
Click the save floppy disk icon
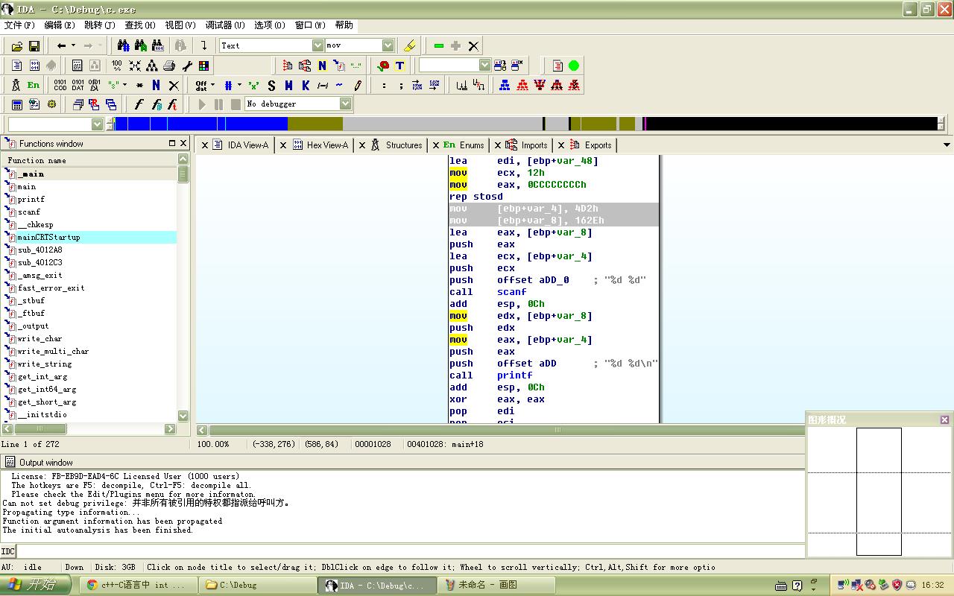point(34,46)
